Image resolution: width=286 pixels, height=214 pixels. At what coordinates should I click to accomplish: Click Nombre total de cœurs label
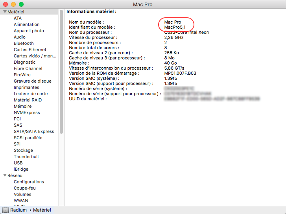click(x=94, y=48)
